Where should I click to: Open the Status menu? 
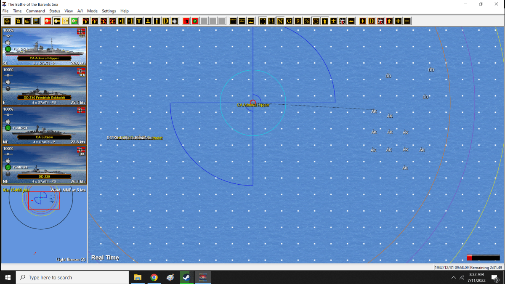click(x=55, y=11)
